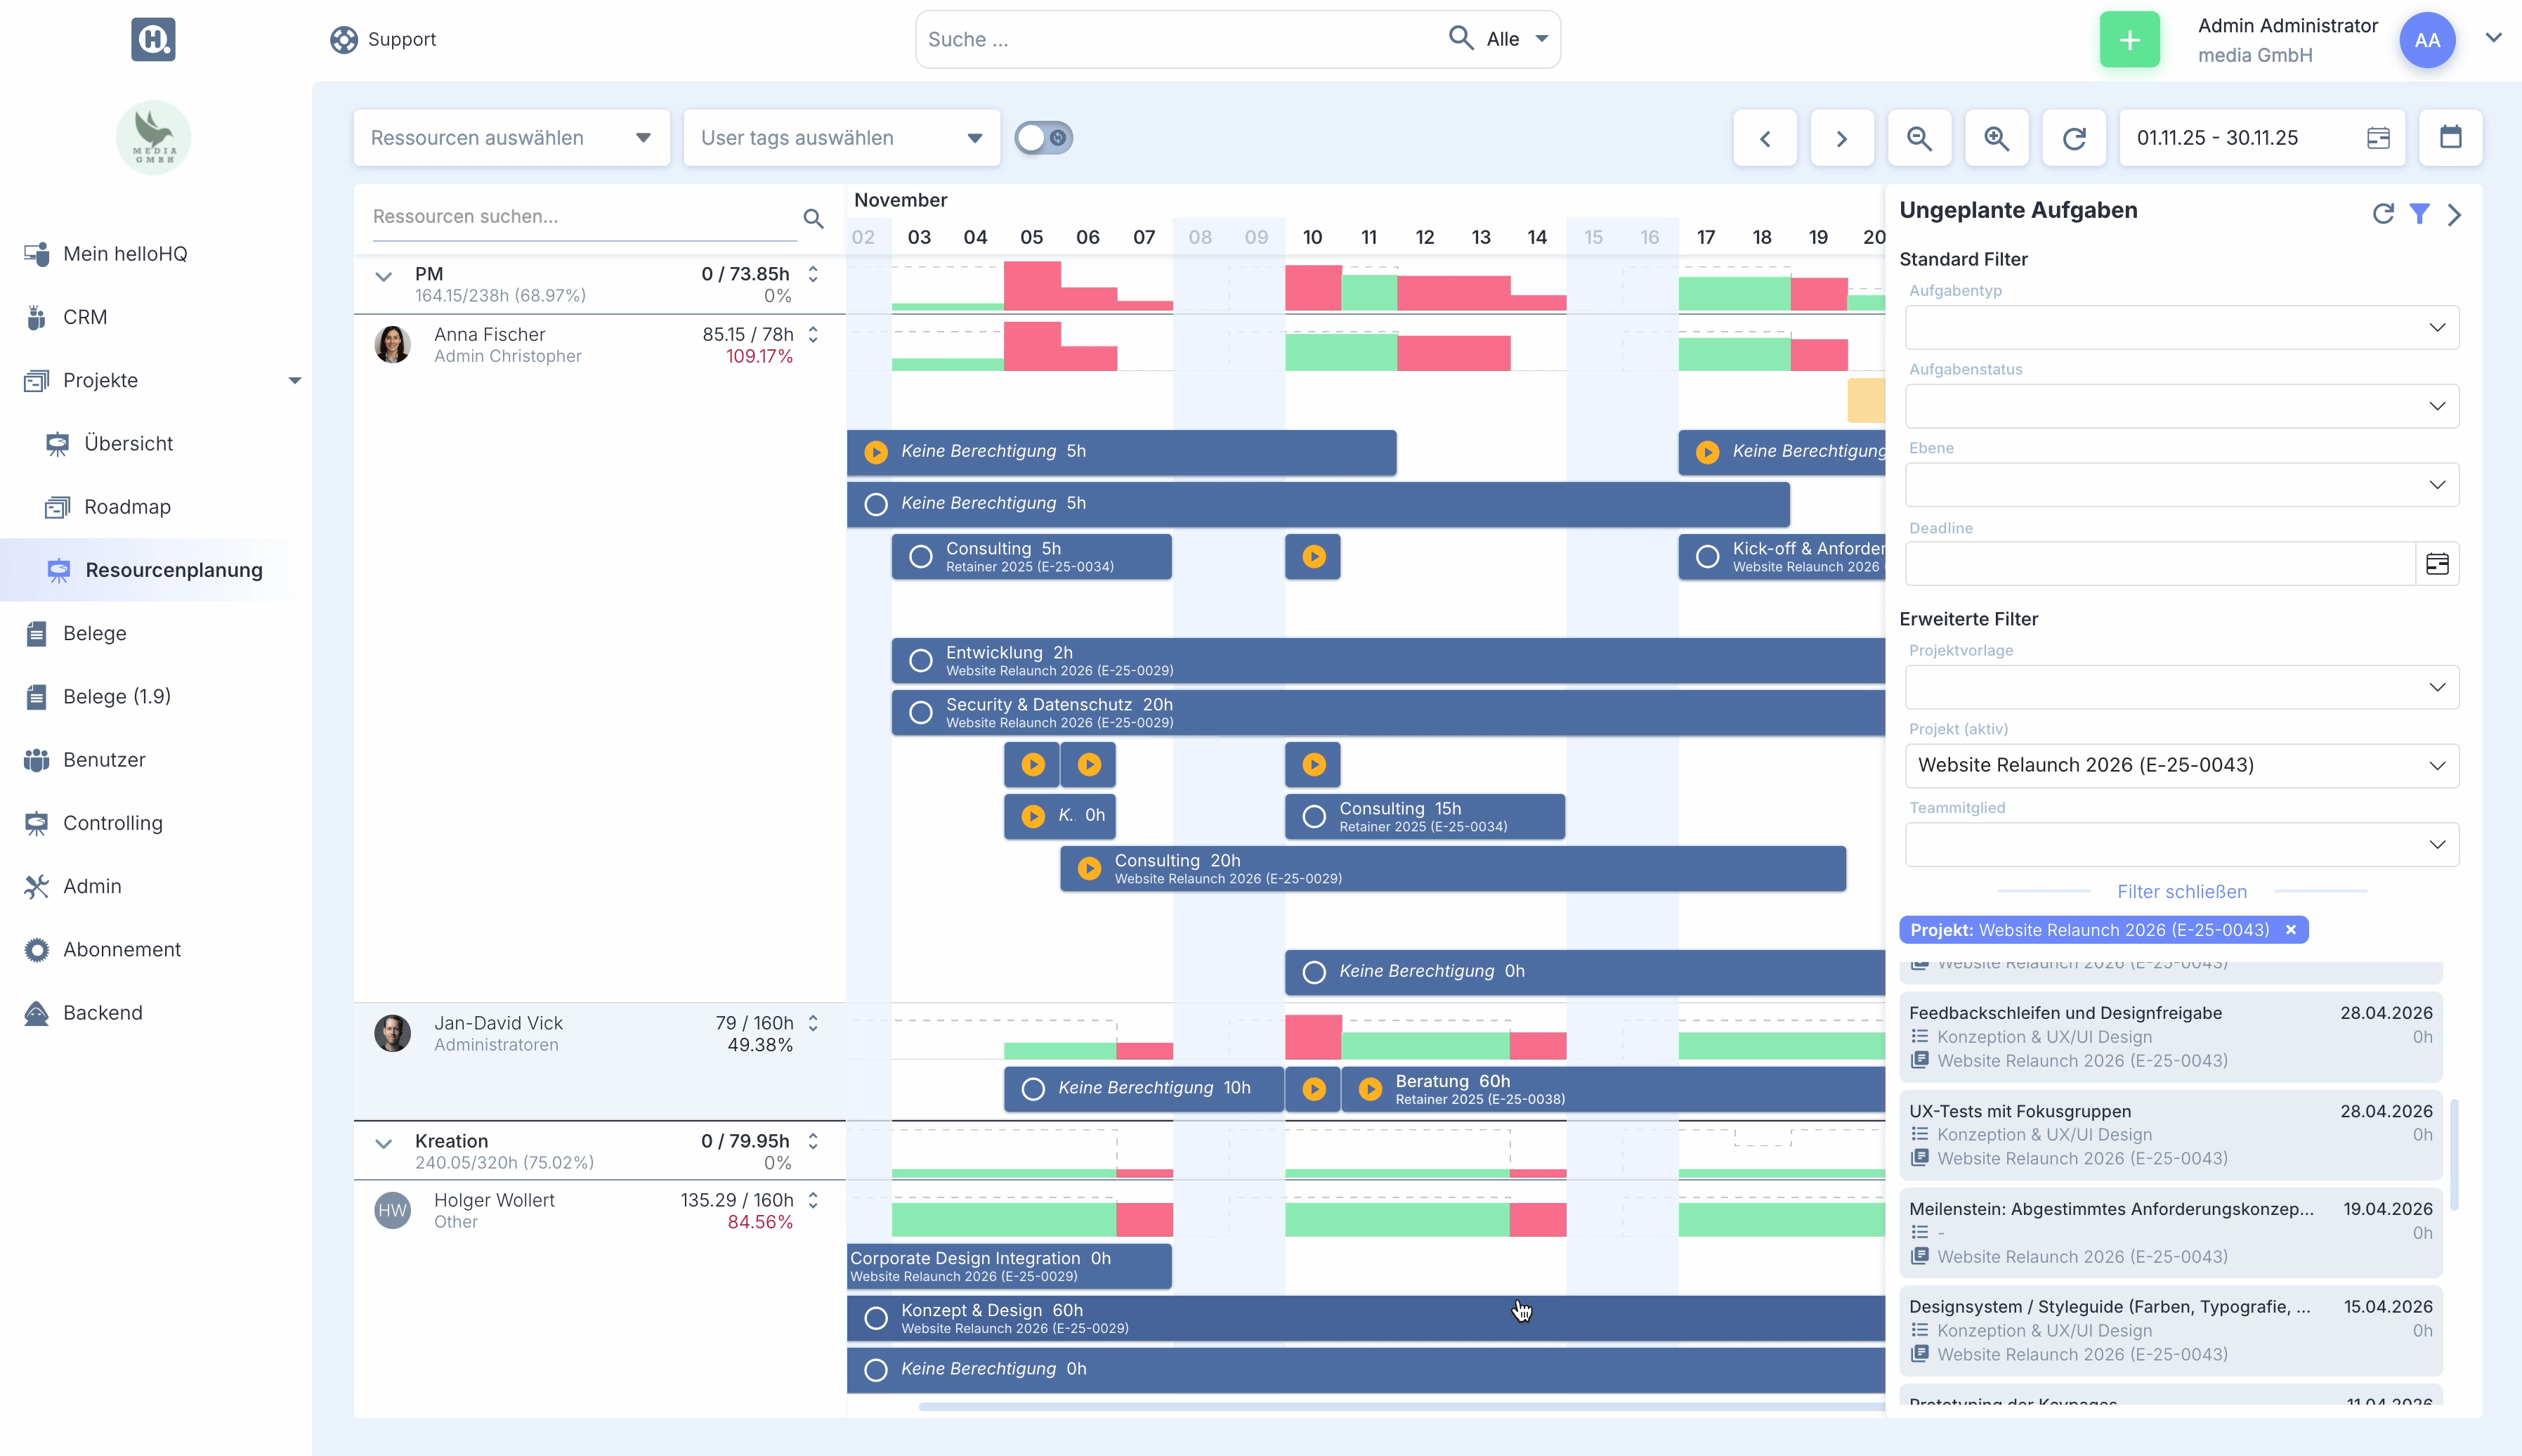Click the green plus add button
This screenshot has height=1456, width=2522.
coord(2129,40)
